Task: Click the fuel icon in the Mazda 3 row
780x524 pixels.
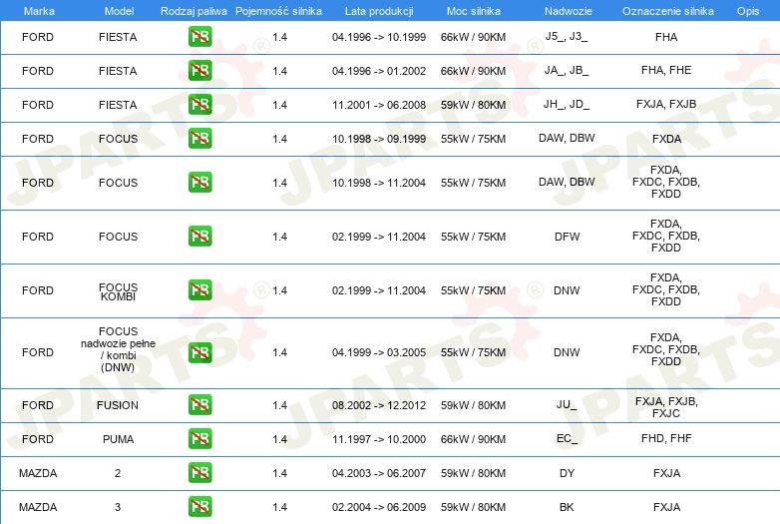Action: 199,507
